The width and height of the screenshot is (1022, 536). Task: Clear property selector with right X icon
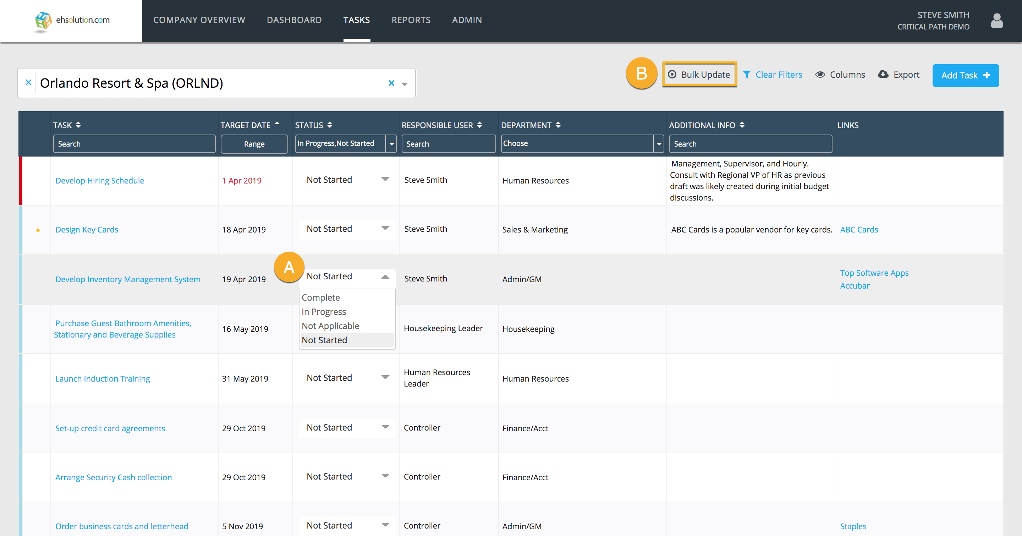pyautogui.click(x=391, y=83)
